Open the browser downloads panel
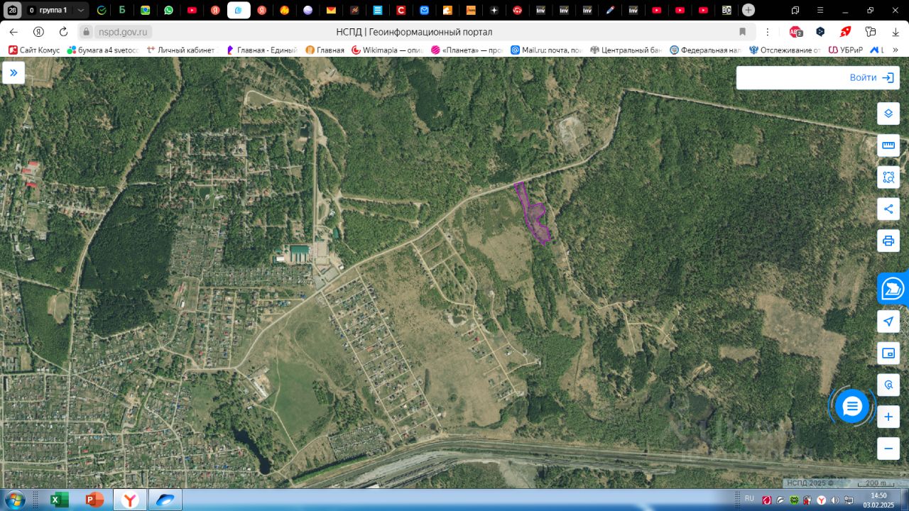Screen dimensions: 909x511 tap(895, 32)
